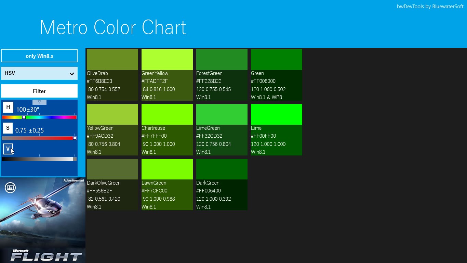This screenshot has width=467, height=263.
Task: Enable the only Win8.x filter
Action: (x=39, y=55)
